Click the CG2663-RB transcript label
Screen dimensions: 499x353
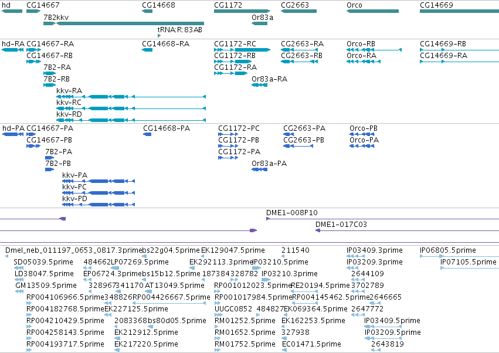[302, 55]
